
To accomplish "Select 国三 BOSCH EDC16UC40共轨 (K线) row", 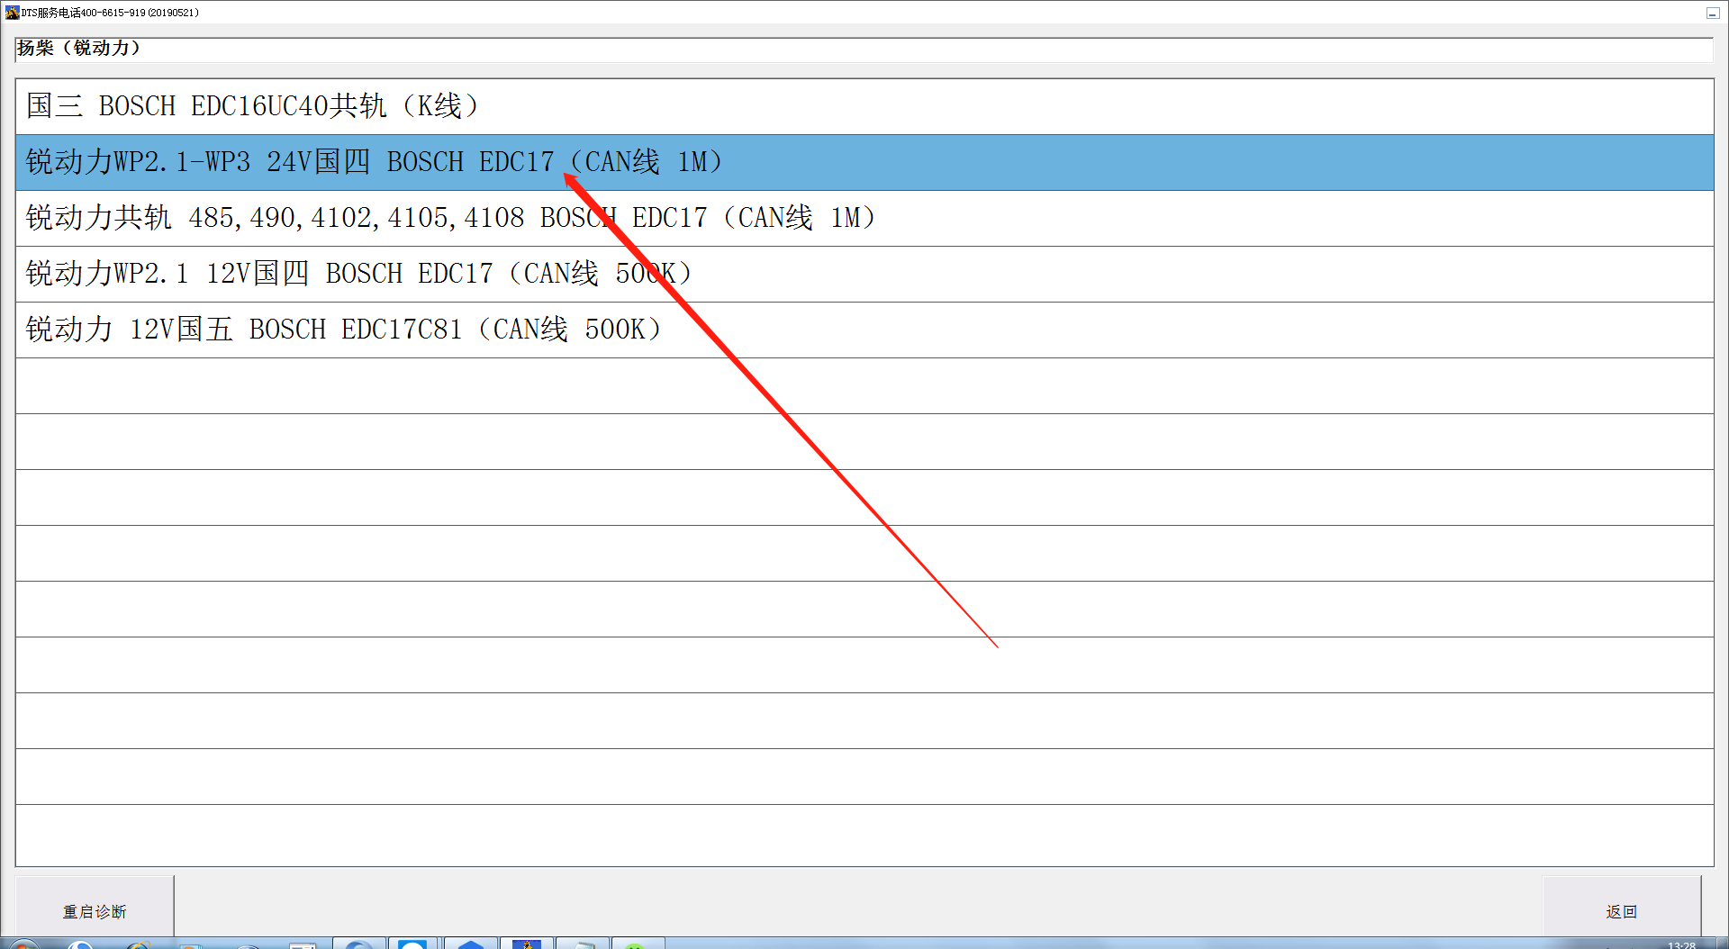I will click(x=864, y=107).
